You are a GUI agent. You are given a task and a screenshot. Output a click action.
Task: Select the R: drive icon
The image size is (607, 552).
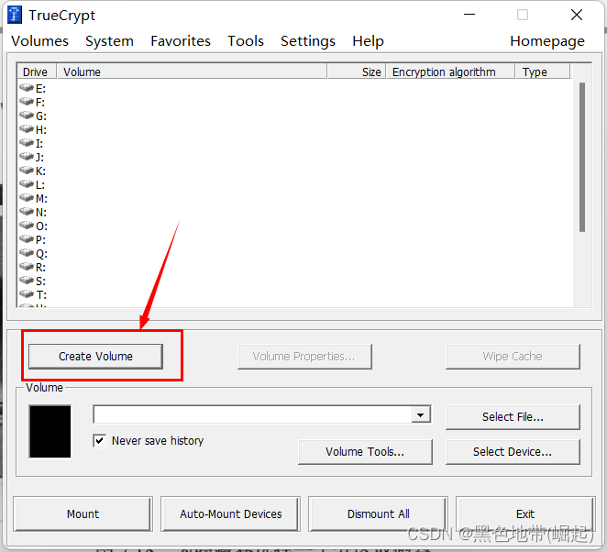27,267
